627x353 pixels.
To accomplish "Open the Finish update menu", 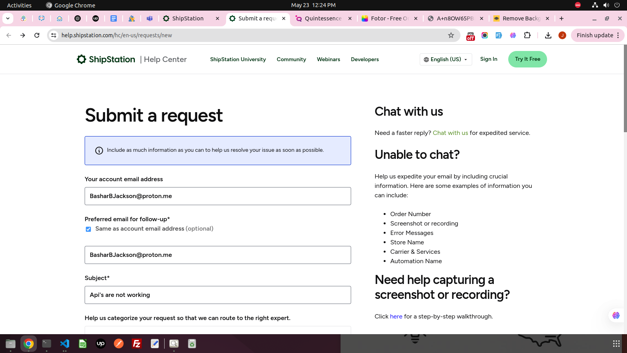I will pos(598,35).
